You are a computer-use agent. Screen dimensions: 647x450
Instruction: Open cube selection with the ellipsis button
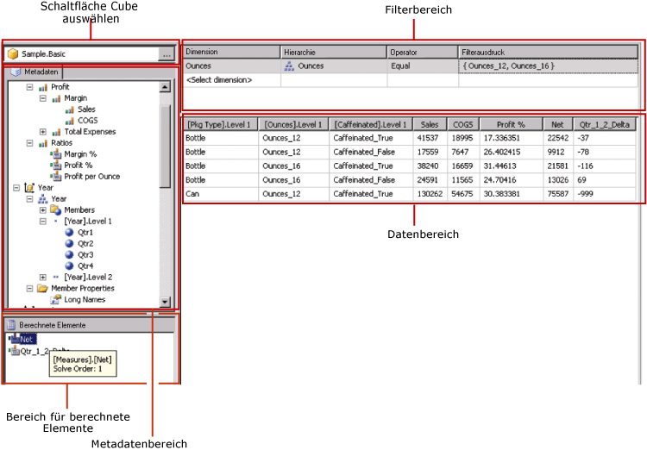pos(166,54)
